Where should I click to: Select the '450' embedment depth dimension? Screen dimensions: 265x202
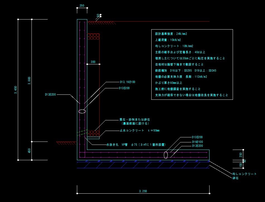tap(29, 151)
